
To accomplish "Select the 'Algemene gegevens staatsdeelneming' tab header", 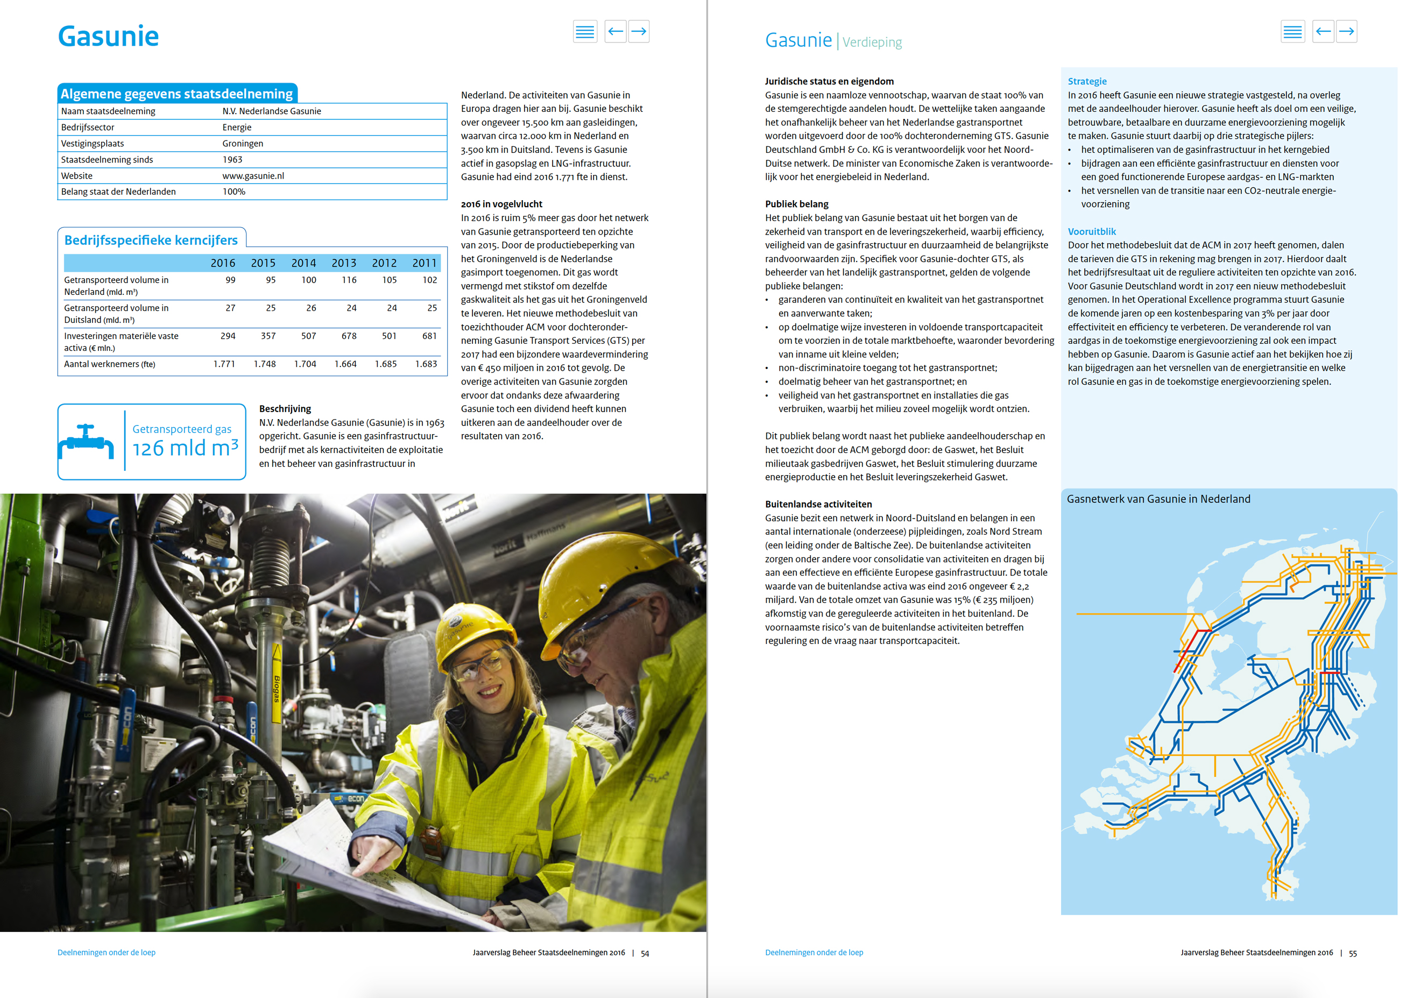I will pos(178,94).
